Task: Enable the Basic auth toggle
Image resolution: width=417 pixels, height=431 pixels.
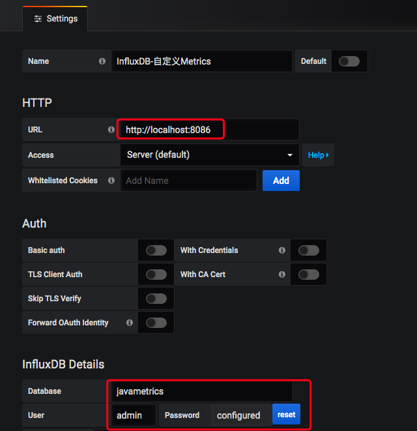Action: pyautogui.click(x=156, y=250)
